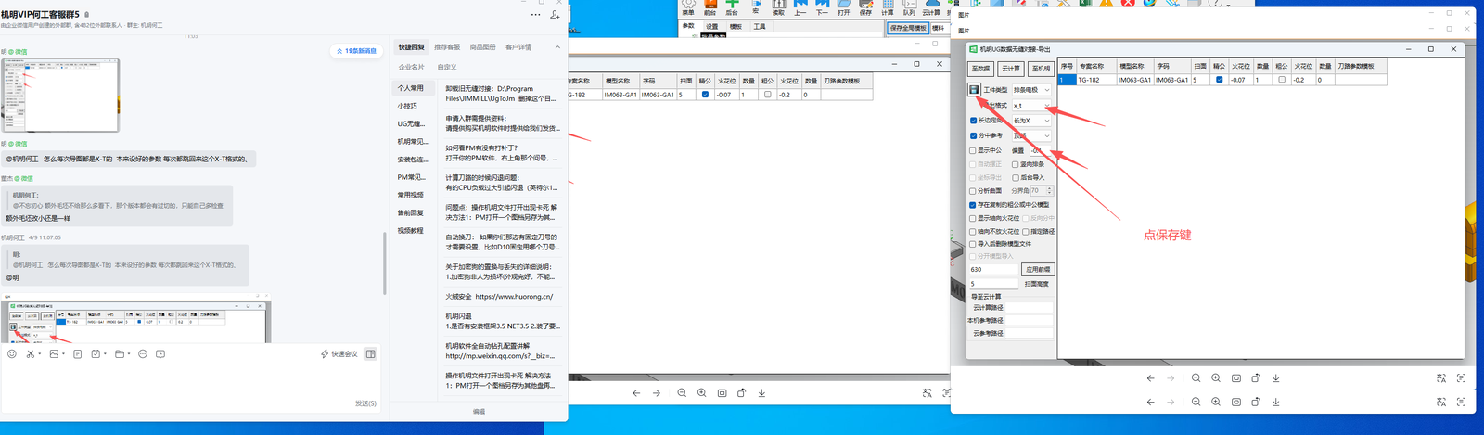Select the scissors screenshot tool
1484x435 pixels.
click(x=30, y=353)
